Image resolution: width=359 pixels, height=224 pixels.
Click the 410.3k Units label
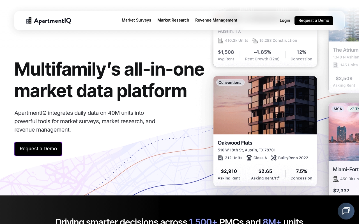[x=237, y=41]
